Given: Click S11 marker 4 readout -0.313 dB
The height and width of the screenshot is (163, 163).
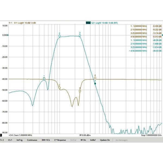Looking at the screenshot, I should [x=146, y=37].
